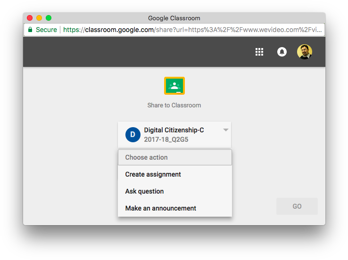Pick Make an announcement option
The height and width of the screenshot is (260, 348).
coord(161,208)
